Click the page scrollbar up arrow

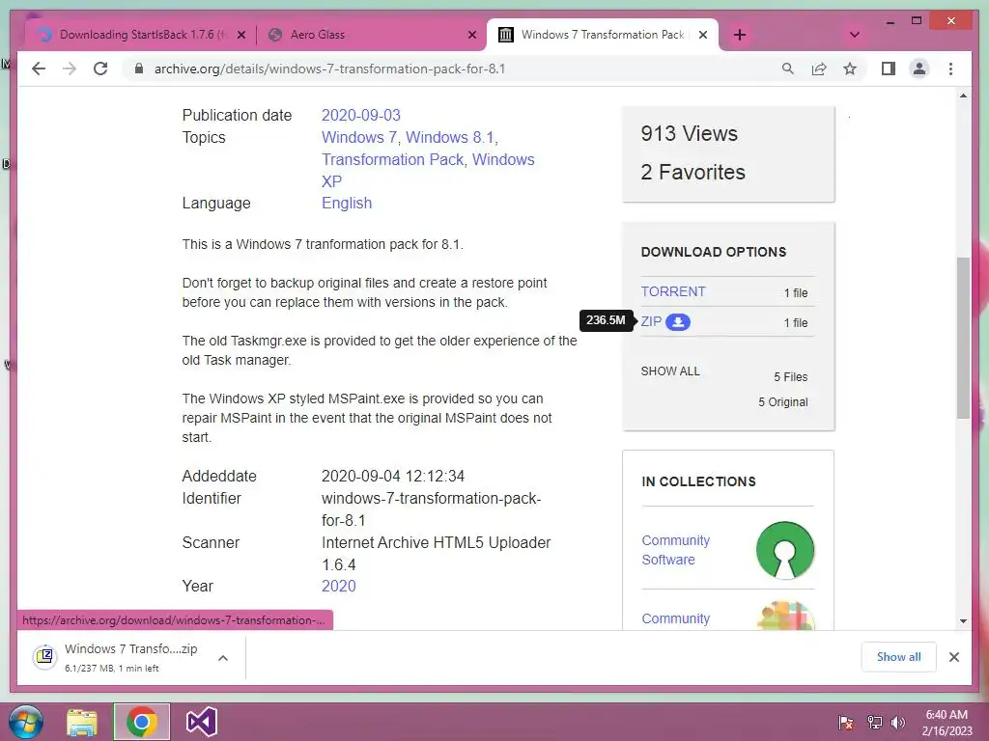[963, 96]
